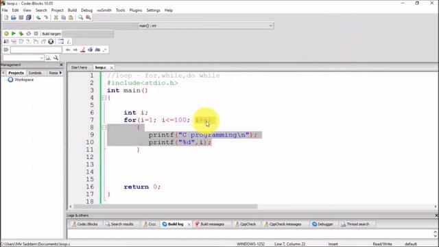The width and height of the screenshot is (439, 247).
Task: Click the Run to cursor icon
Action: click(14, 41)
